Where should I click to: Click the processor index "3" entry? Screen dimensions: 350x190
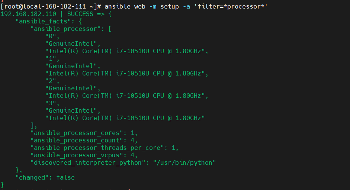51,103
